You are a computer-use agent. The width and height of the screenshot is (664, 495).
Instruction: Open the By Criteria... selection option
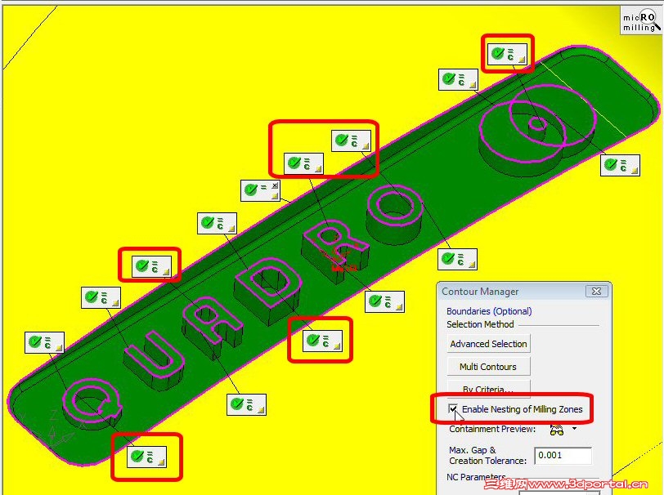488,388
